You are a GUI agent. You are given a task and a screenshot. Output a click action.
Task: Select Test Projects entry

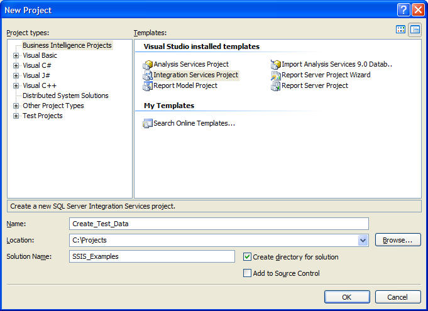click(x=43, y=116)
